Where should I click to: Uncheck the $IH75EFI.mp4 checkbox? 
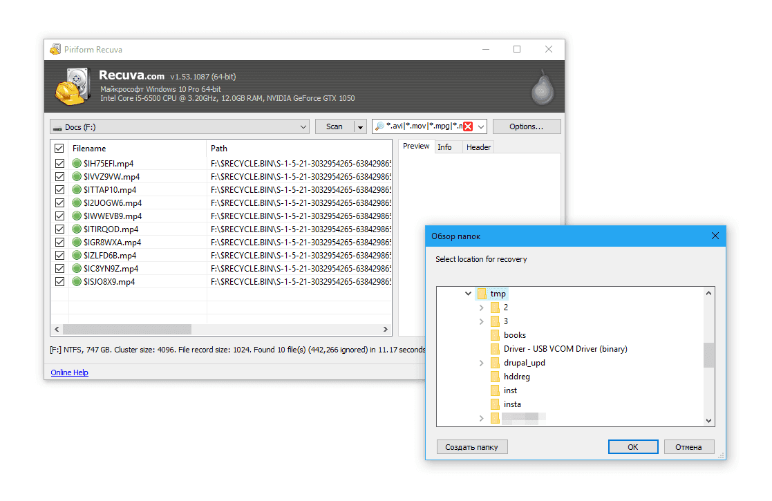click(59, 163)
